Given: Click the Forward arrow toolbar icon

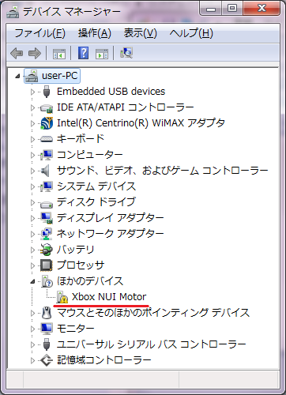Looking at the screenshot, I should point(35,54).
